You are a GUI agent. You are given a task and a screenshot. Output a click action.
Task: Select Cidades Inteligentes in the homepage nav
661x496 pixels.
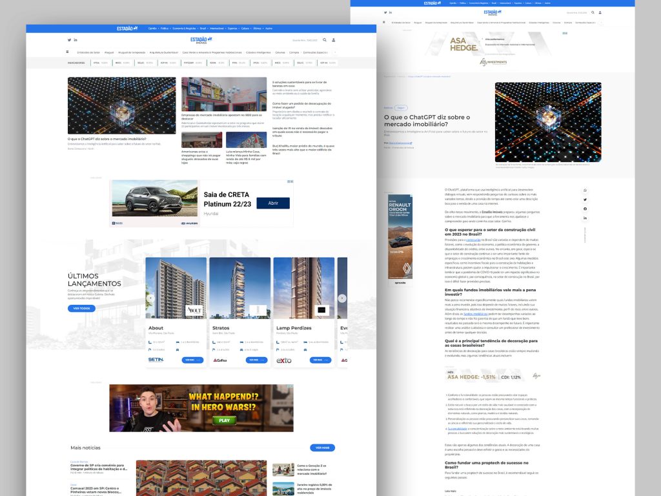pos(258,53)
